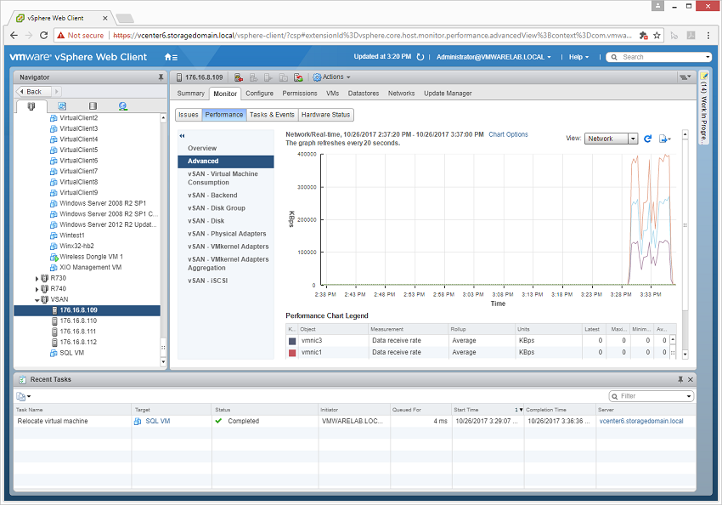This screenshot has height=505, width=722.
Task: Switch to the Summary tab
Action: 190,94
